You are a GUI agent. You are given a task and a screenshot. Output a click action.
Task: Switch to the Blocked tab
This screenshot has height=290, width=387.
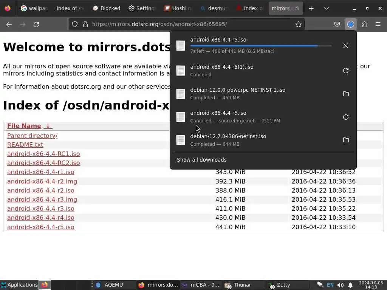(106, 8)
